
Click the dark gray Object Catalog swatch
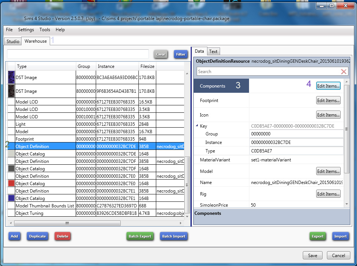11,168
